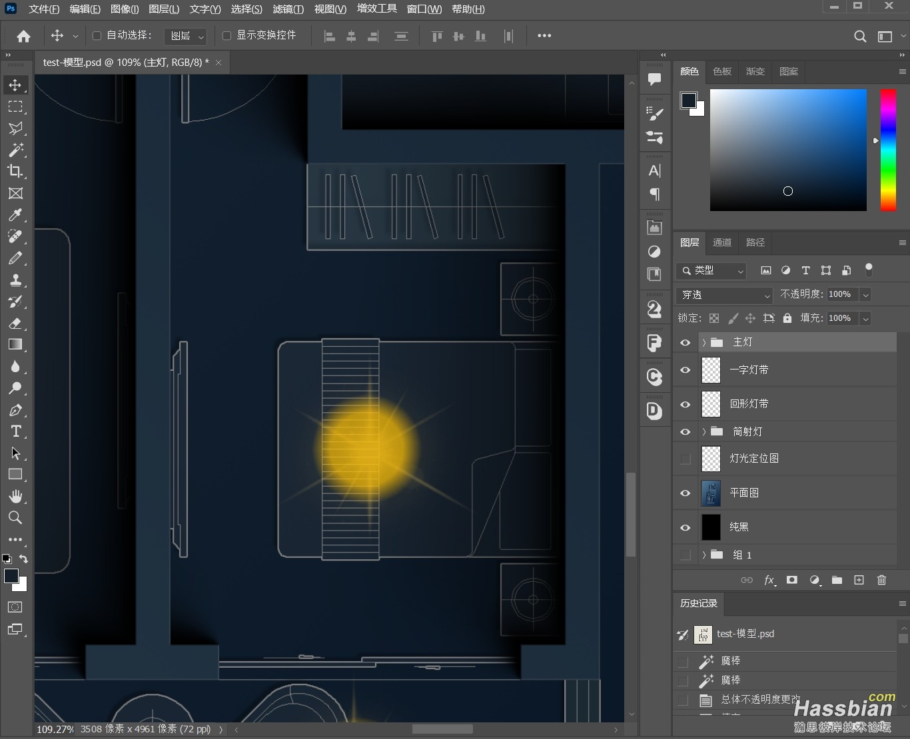Enable the 显示变换控件 checkbox
This screenshot has height=739, width=910.
(x=227, y=35)
